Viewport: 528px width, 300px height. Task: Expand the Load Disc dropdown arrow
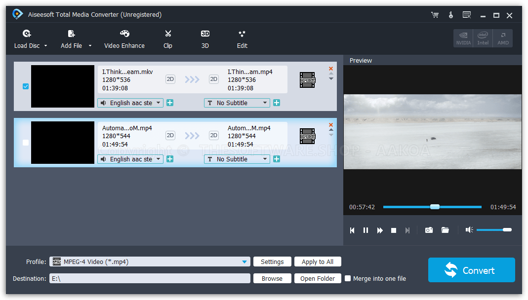click(x=45, y=46)
